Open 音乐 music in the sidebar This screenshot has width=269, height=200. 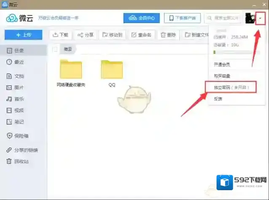point(24,99)
